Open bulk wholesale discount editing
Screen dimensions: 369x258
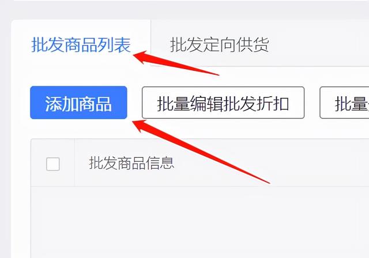(223, 103)
